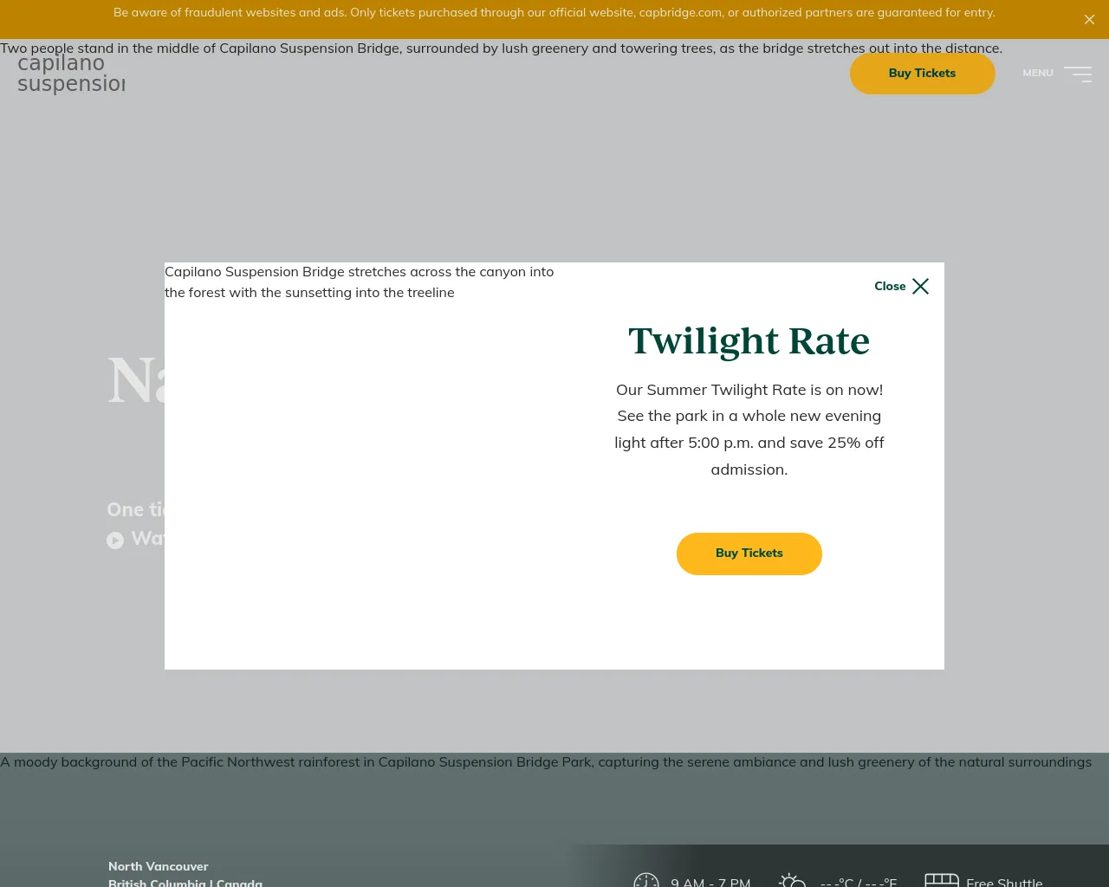
Task: Click the Twilight Rate heading
Action: coord(749,340)
